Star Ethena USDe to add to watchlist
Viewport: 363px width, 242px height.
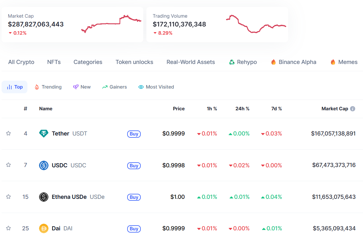tap(9, 197)
